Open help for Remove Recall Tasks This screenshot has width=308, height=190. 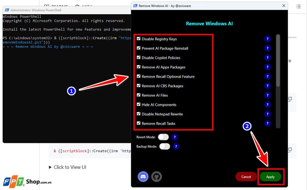click(267, 123)
